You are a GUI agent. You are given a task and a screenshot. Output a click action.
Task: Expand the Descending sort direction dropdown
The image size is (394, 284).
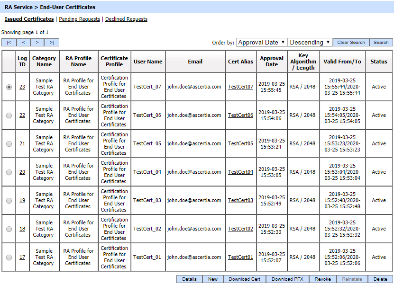(310, 43)
